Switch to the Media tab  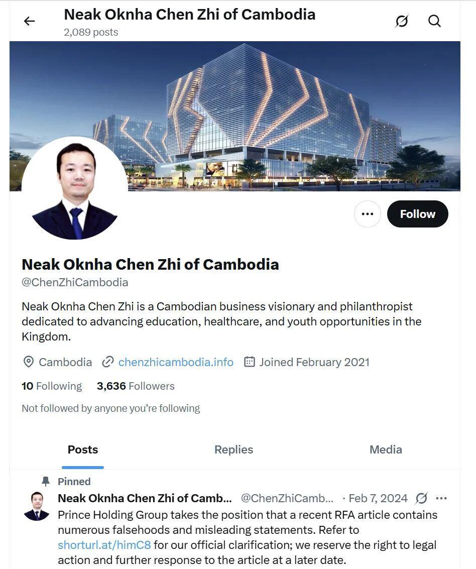point(386,449)
